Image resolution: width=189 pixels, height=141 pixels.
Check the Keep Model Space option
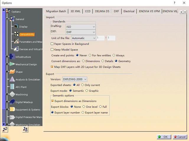click(52, 50)
